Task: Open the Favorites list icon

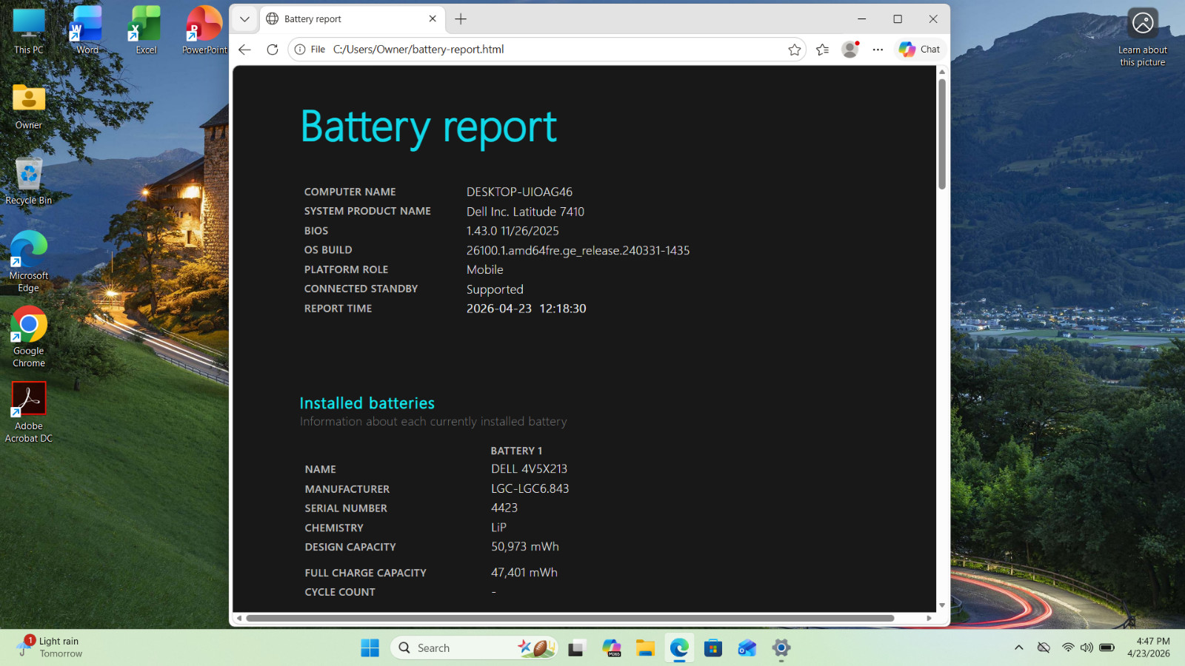Action: point(823,50)
